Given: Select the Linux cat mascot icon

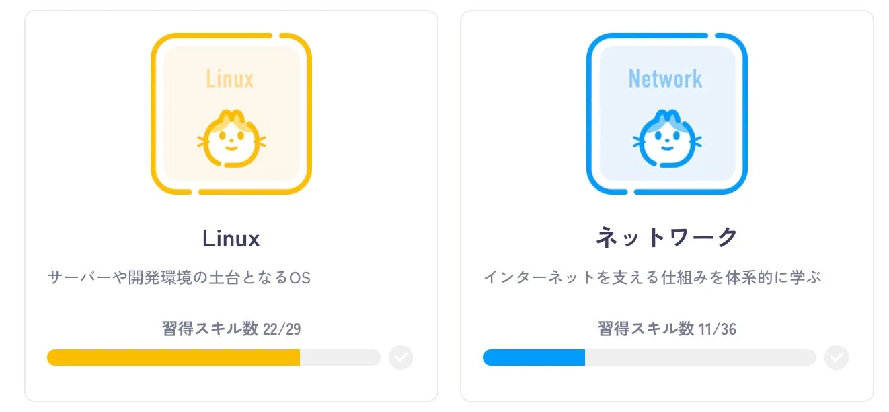Looking at the screenshot, I should [x=232, y=139].
